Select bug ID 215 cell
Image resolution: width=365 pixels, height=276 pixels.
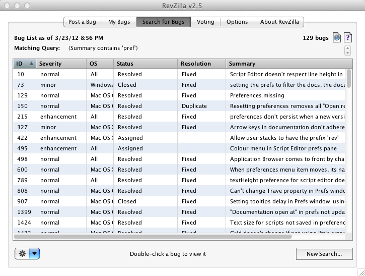pyautogui.click(x=25, y=117)
